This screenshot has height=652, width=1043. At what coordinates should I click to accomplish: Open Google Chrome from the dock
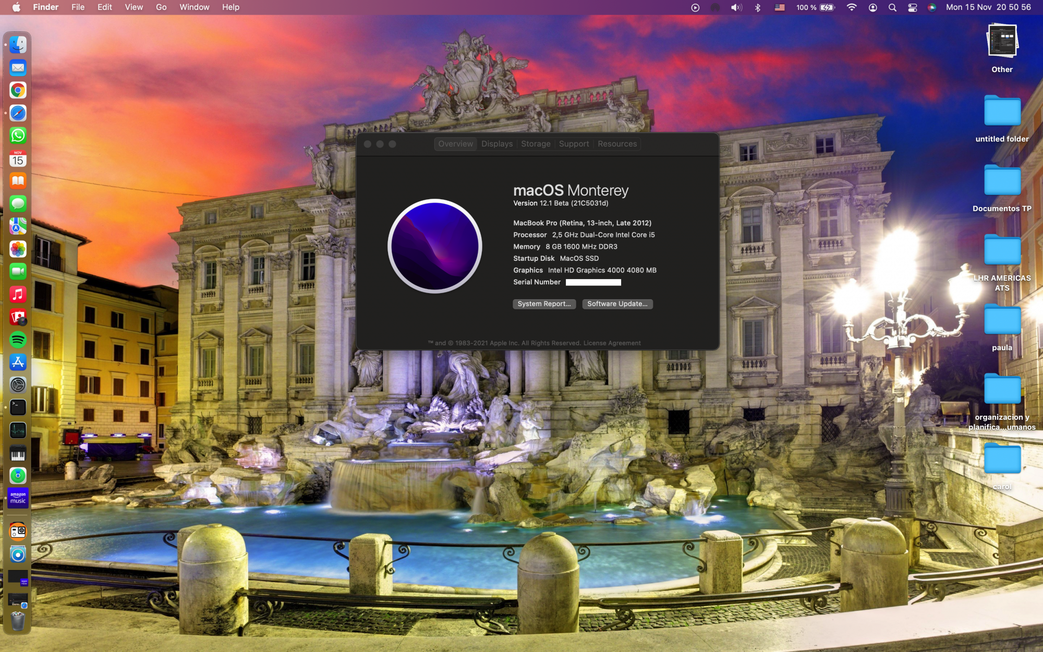(x=18, y=90)
